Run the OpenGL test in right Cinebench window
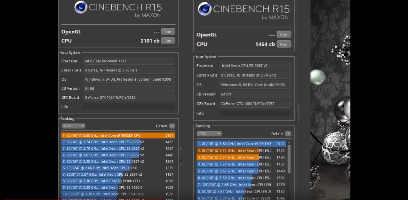The width and height of the screenshot is (408, 200). click(284, 35)
